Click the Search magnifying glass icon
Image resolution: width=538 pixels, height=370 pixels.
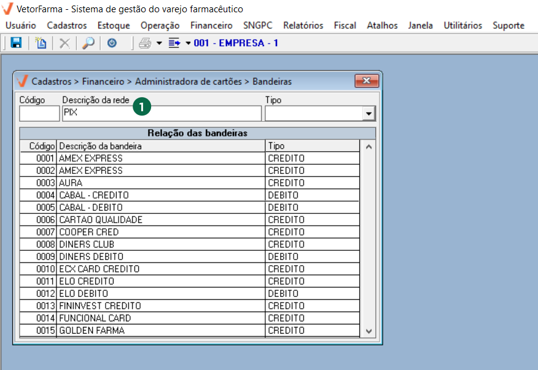(88, 43)
